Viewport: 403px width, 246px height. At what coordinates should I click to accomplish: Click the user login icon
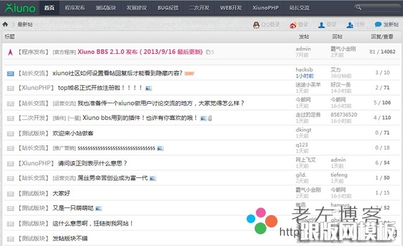321,25
